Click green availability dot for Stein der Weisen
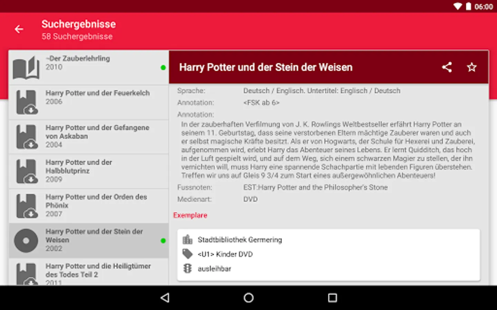 point(163,240)
